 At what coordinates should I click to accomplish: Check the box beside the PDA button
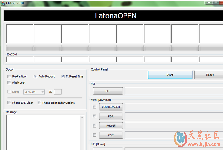94,116
